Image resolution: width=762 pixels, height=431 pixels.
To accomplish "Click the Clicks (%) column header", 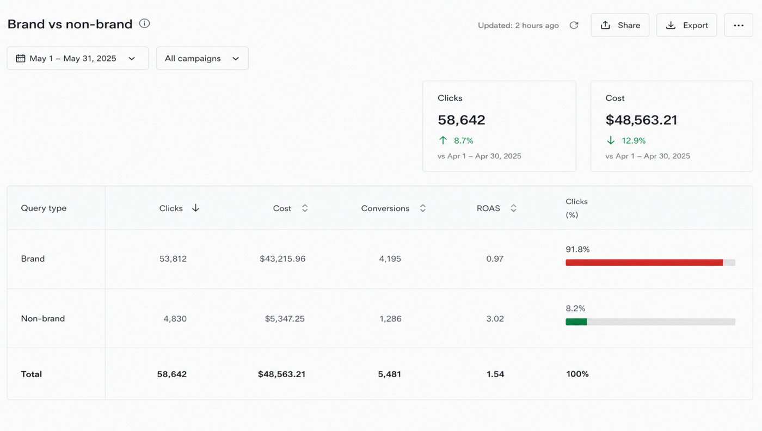I will click(x=576, y=208).
